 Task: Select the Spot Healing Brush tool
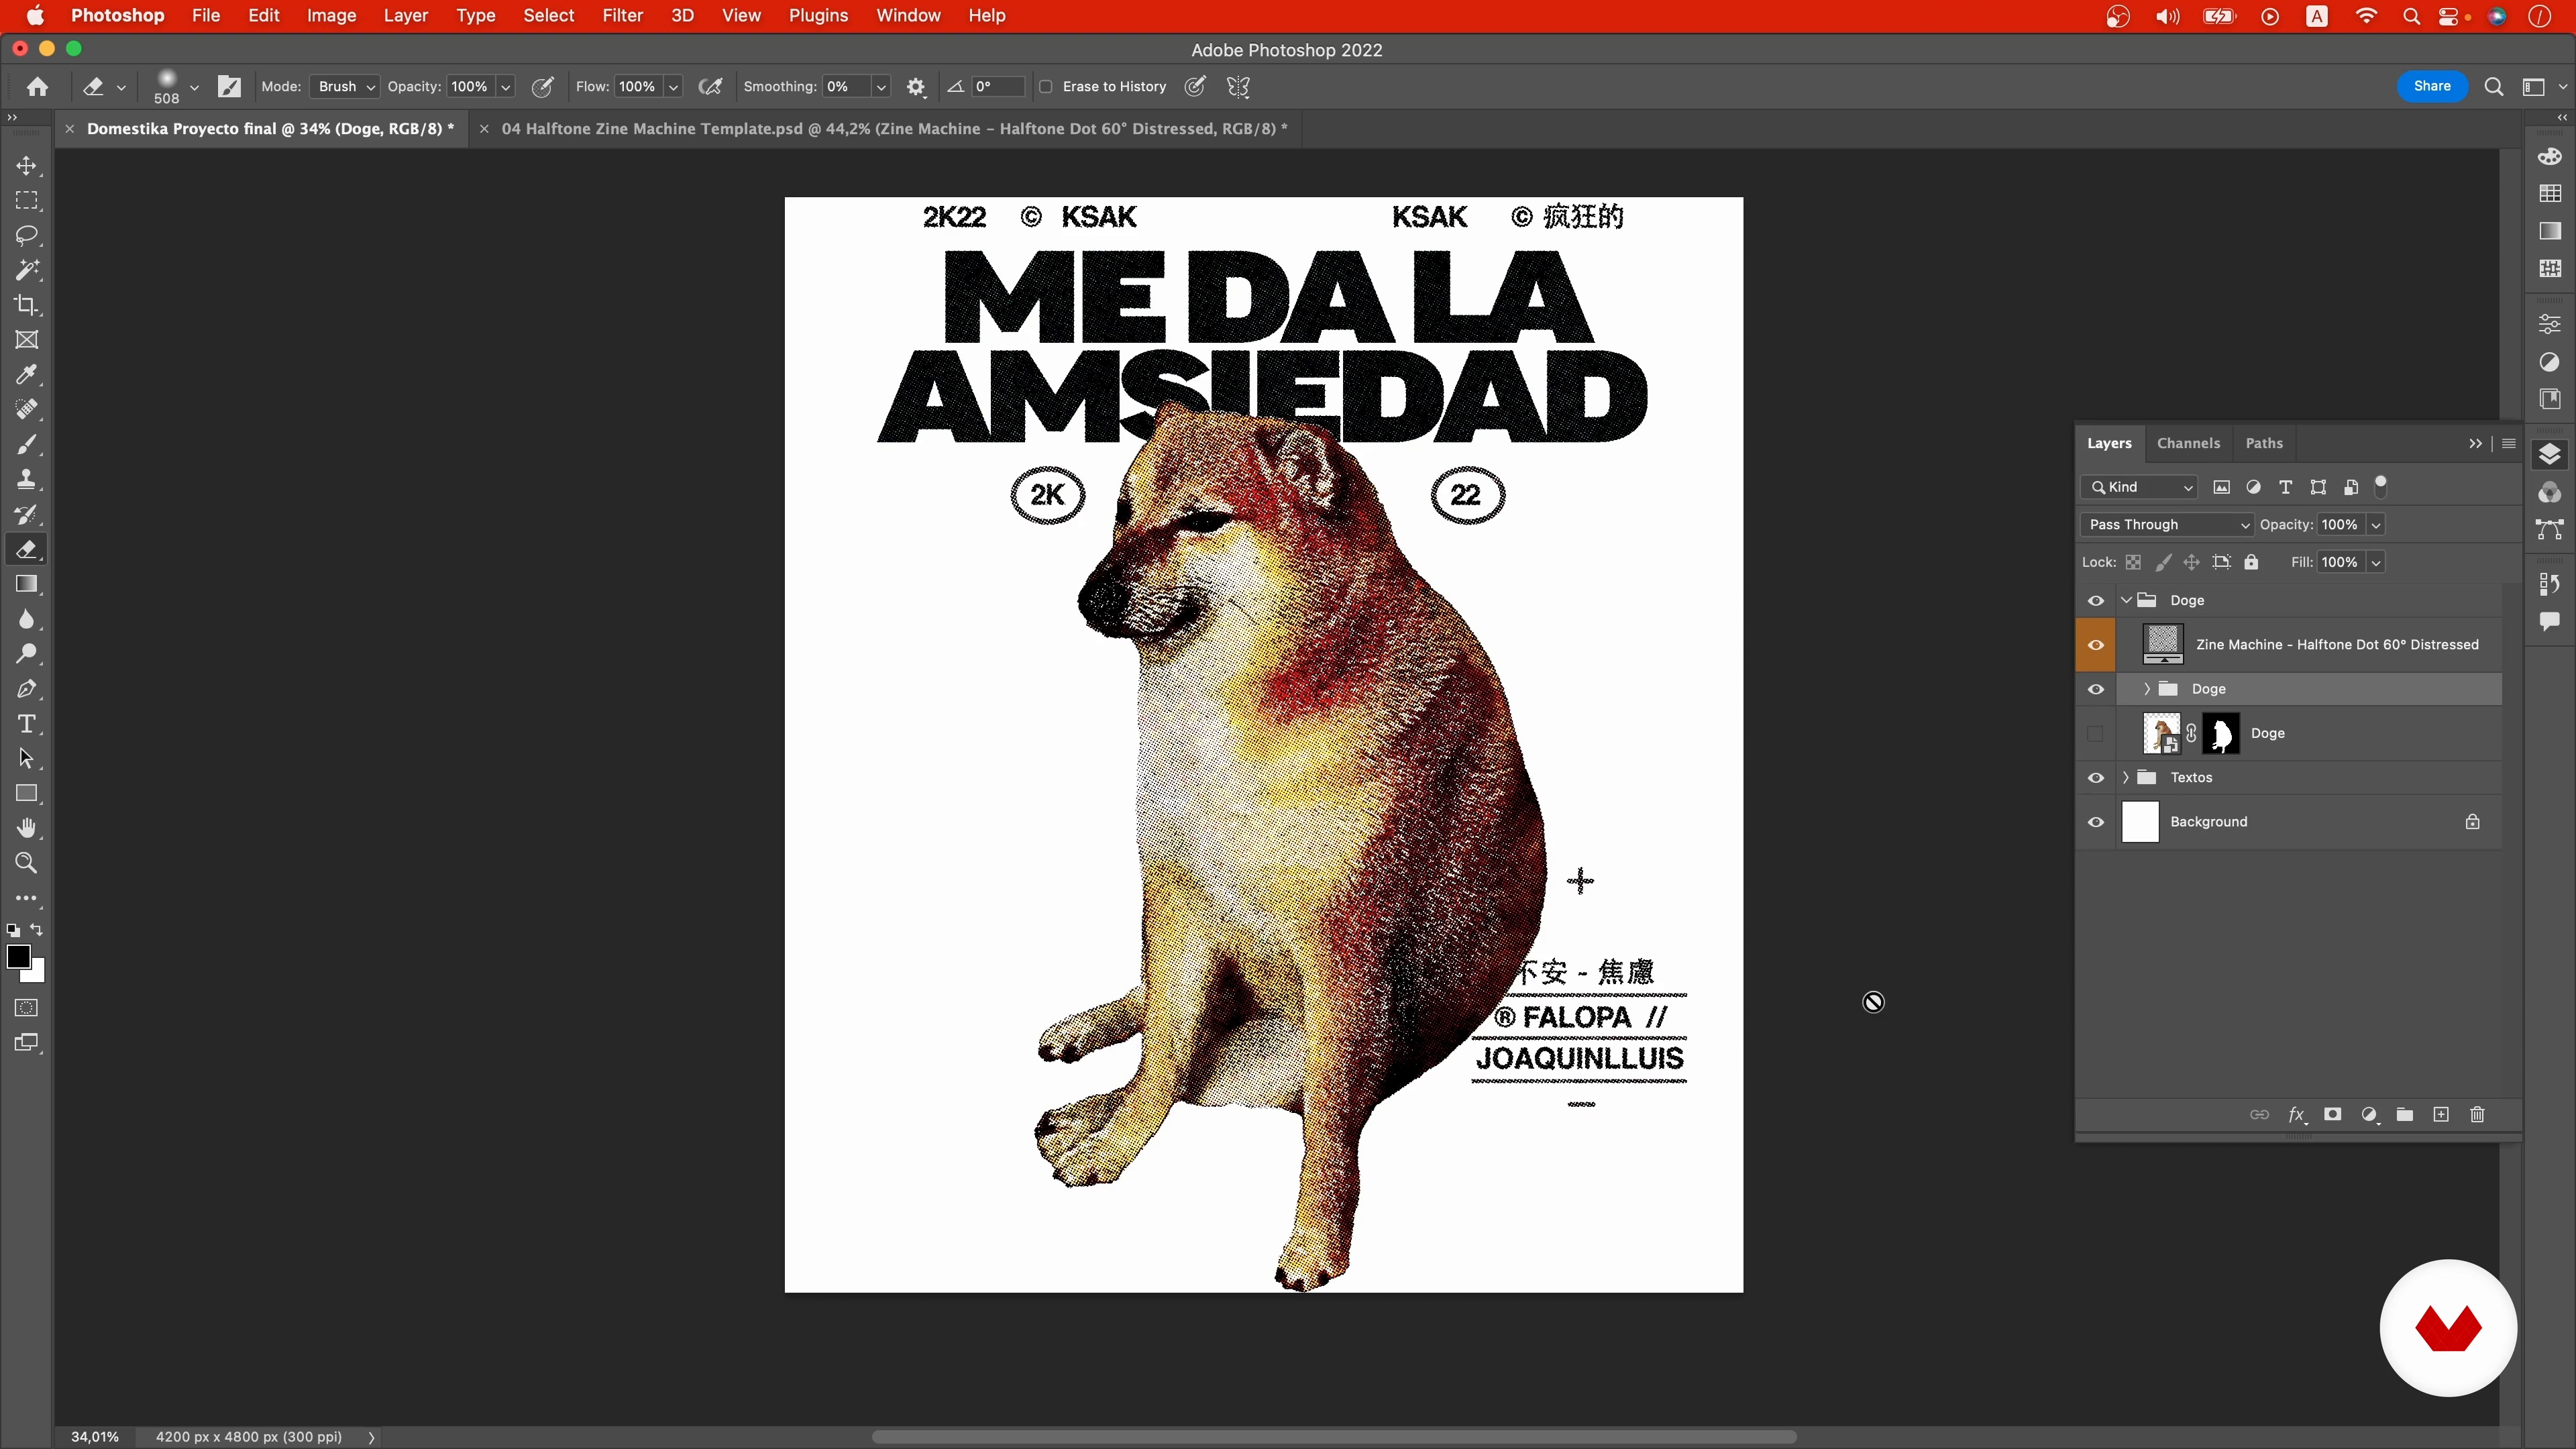pyautogui.click(x=27, y=410)
